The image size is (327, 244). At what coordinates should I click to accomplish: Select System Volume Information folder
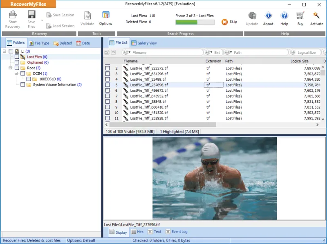[57, 85]
